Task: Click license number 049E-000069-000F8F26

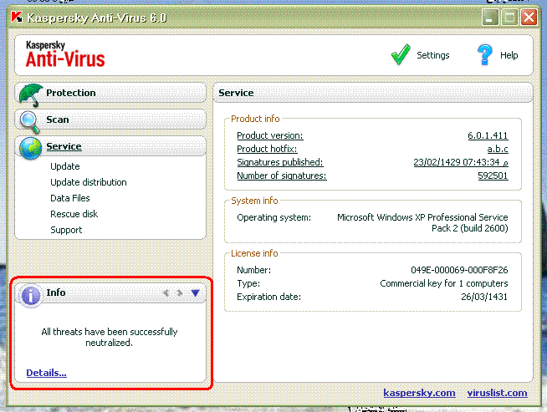Action: click(459, 270)
